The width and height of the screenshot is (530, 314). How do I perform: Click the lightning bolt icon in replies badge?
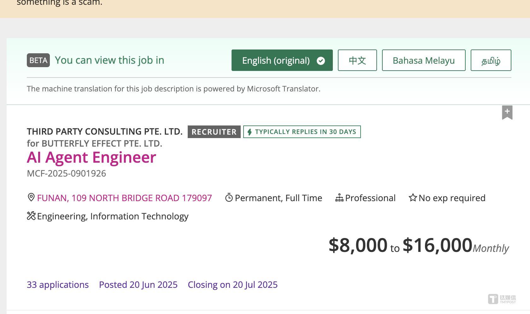(250, 132)
